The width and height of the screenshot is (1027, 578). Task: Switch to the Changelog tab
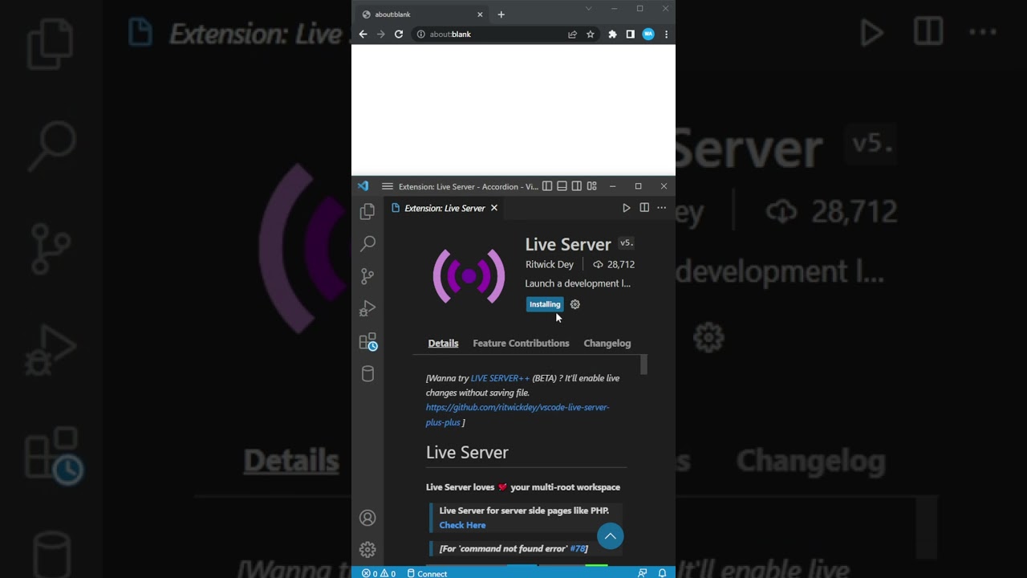click(607, 343)
